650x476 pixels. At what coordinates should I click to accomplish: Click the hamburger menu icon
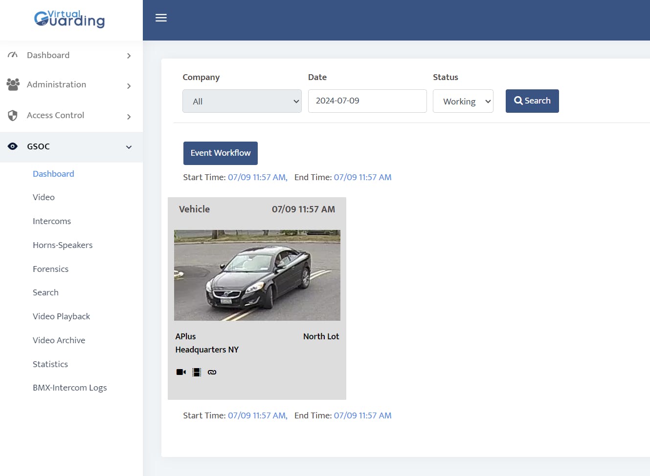[x=161, y=18]
